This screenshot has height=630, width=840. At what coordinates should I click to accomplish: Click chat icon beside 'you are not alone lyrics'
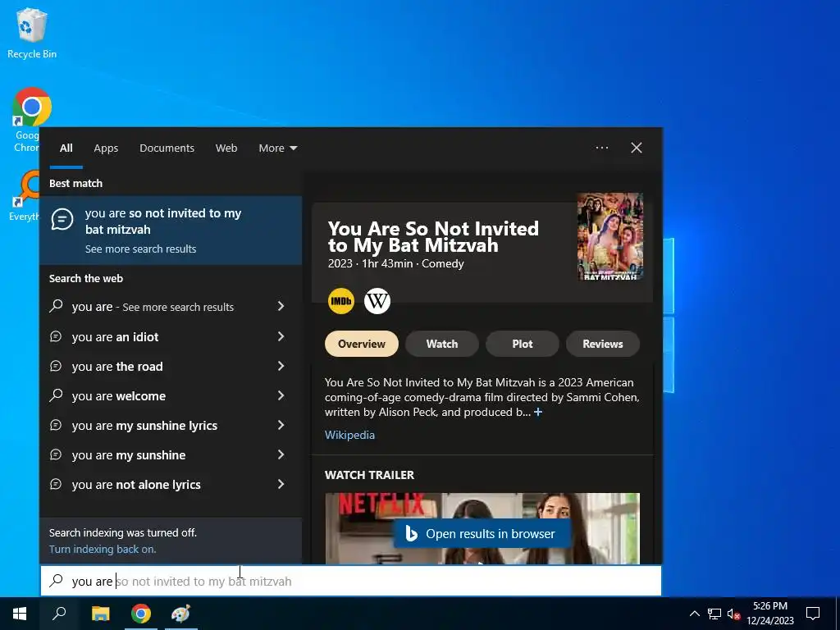click(x=56, y=484)
